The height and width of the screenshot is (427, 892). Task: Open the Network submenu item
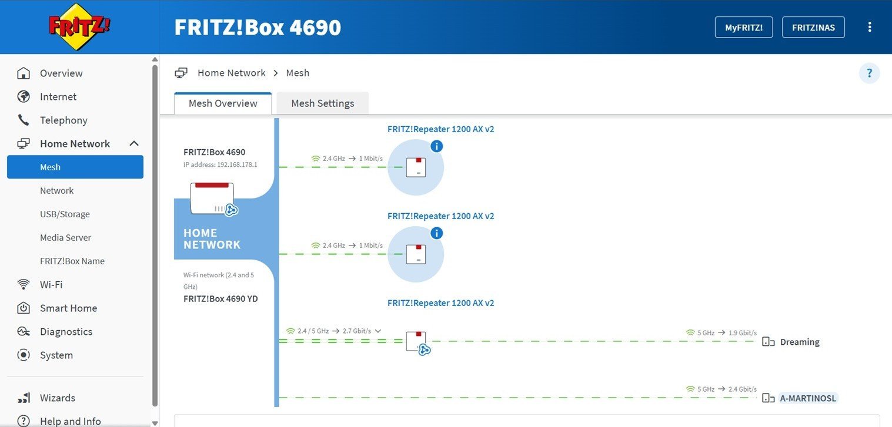57,191
